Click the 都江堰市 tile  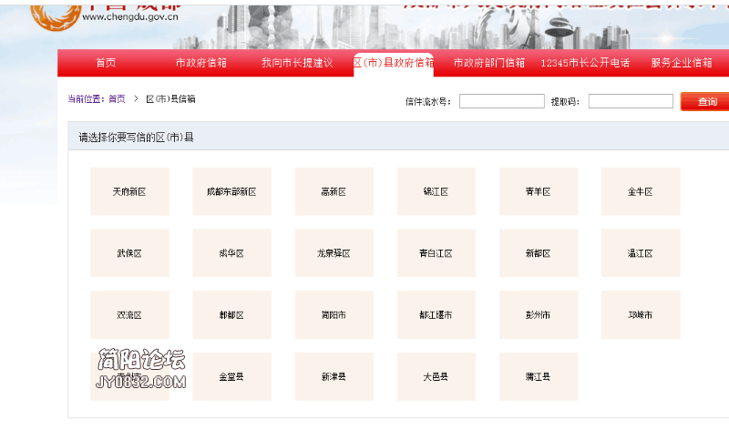point(436,314)
